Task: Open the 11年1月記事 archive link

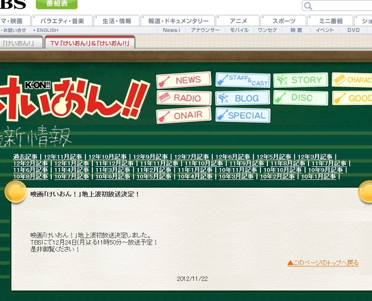Action: (195, 170)
